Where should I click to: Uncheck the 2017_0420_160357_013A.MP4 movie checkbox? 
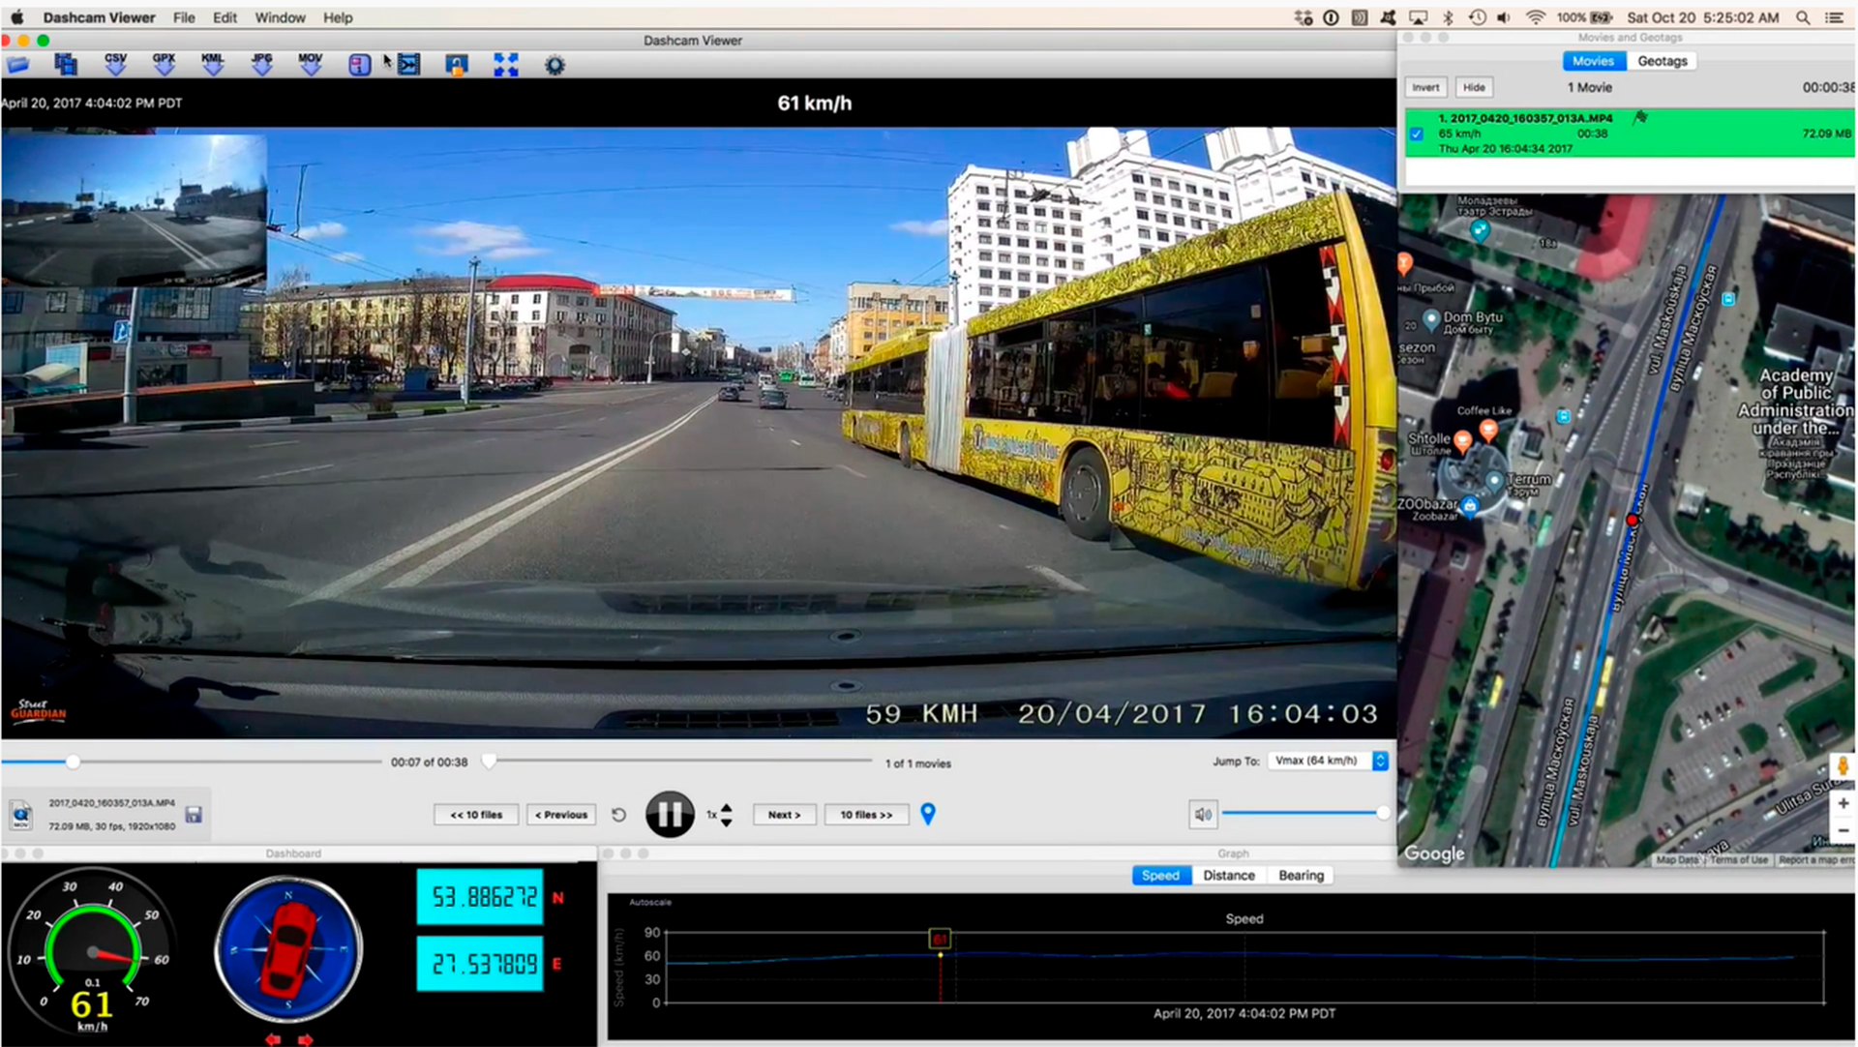pyautogui.click(x=1417, y=134)
